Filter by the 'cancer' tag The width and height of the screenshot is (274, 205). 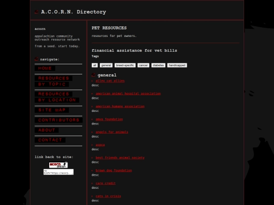(x=143, y=65)
